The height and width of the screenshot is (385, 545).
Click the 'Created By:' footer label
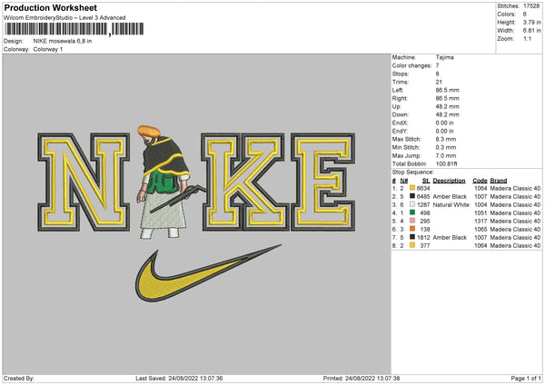coord(19,378)
